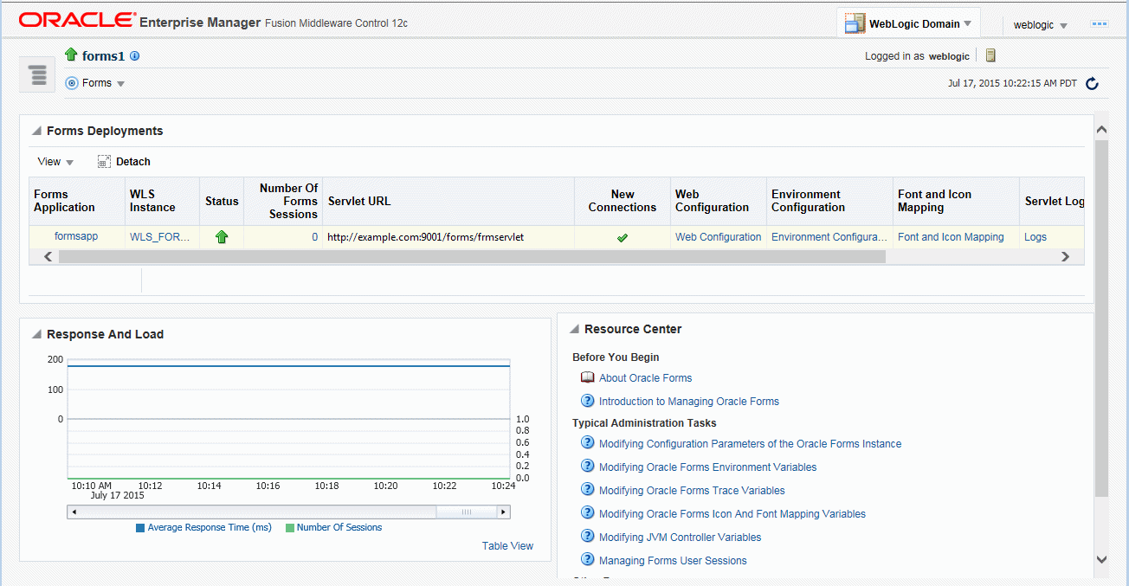This screenshot has height=586, width=1129.
Task: Click the refresh page icon
Action: point(1092,84)
